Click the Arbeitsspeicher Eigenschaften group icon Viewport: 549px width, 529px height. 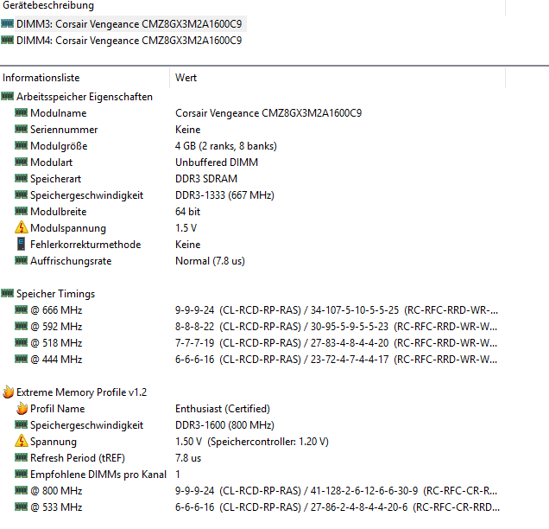8,96
